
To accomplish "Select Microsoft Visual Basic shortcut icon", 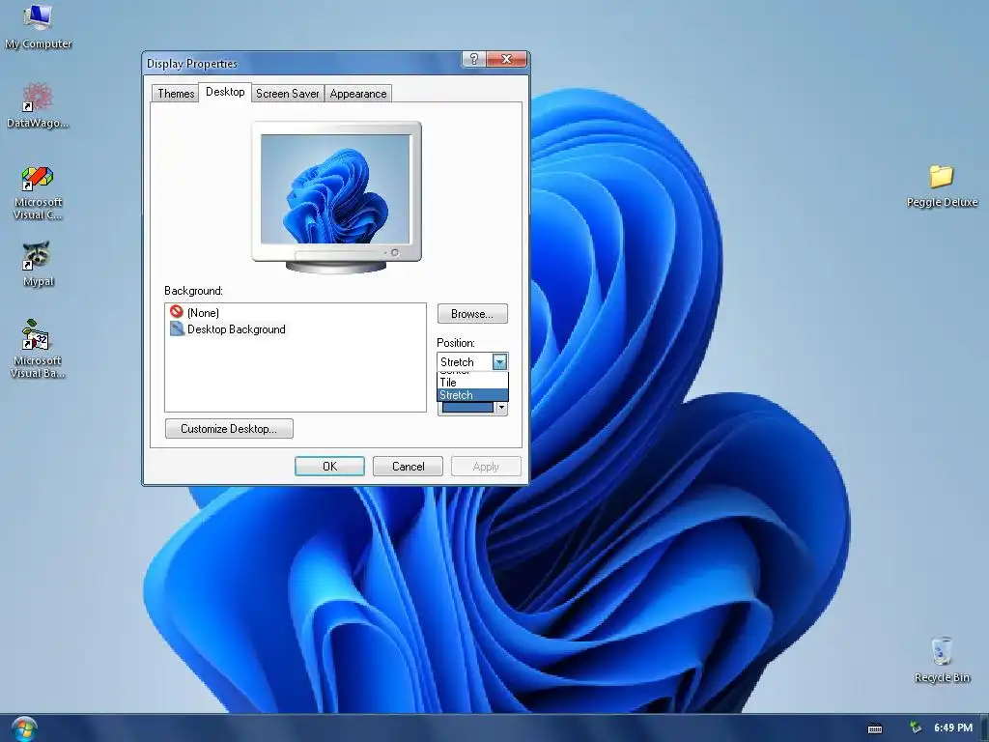I will [38, 349].
